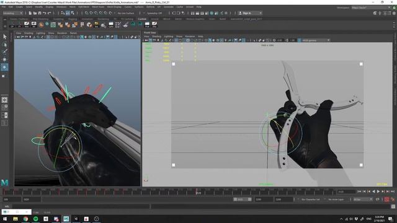Toggle the red Auto Keyframe button
Image resolution: width=397 pixels, height=223 pixels.
pos(387,199)
